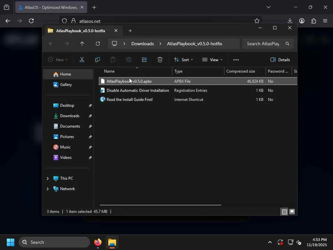This screenshot has width=333, height=250.
Task: Expand Network tree node
Action: click(47, 189)
